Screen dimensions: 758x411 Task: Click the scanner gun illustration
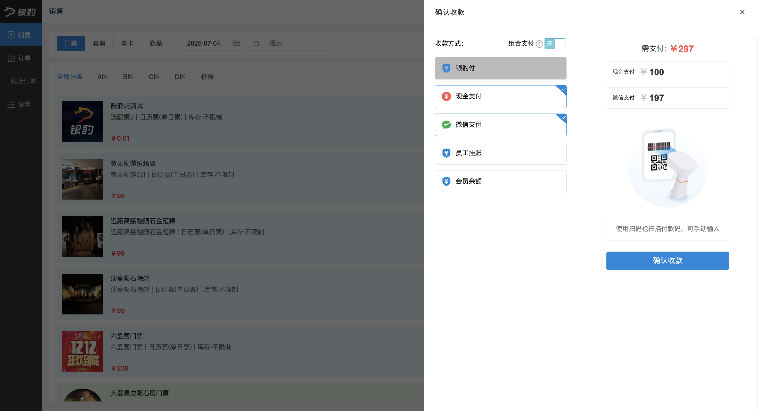(x=667, y=168)
